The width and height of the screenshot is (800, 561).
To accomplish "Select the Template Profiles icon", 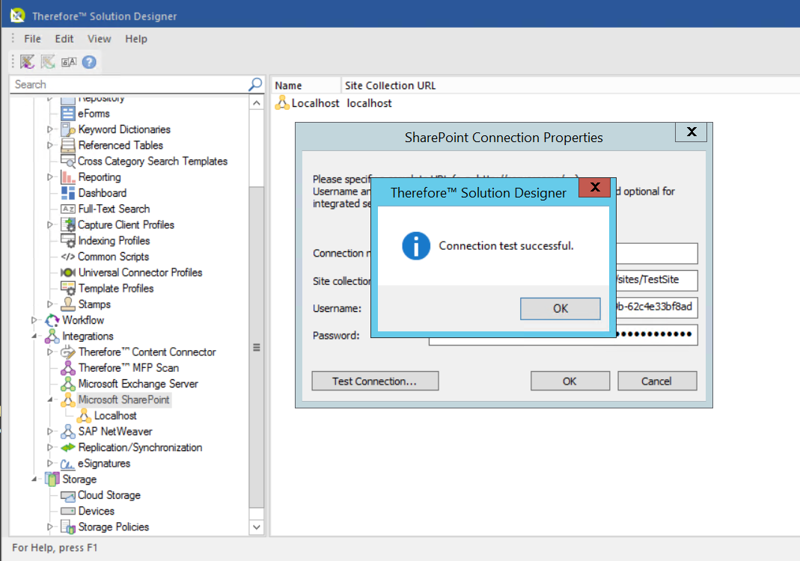I will [x=68, y=288].
